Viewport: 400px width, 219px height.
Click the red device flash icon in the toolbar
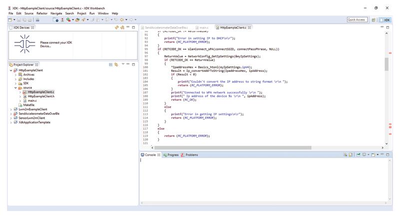pyautogui.click(x=62, y=19)
